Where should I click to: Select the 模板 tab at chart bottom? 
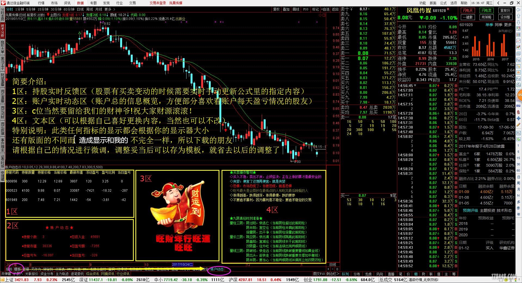point(18,269)
